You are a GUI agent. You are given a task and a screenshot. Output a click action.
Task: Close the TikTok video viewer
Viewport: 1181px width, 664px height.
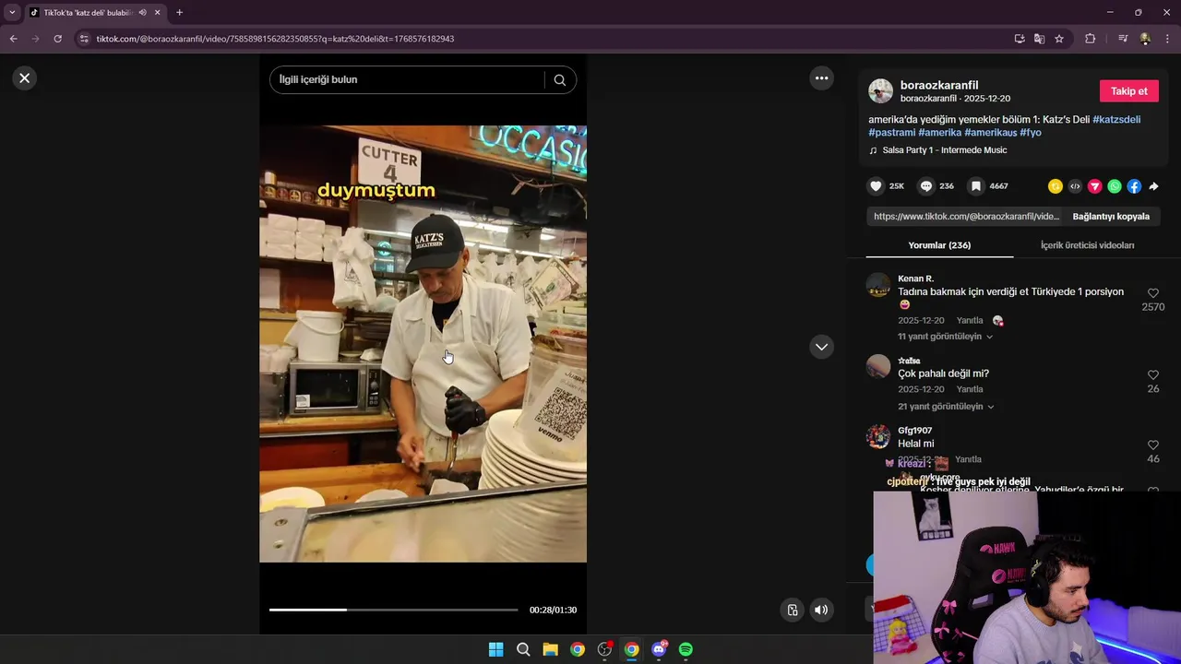click(25, 78)
